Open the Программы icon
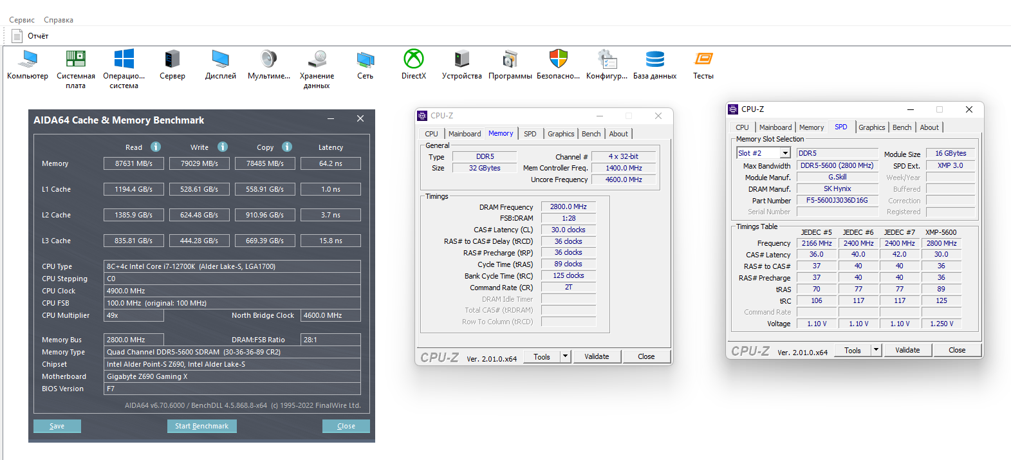 [x=510, y=59]
